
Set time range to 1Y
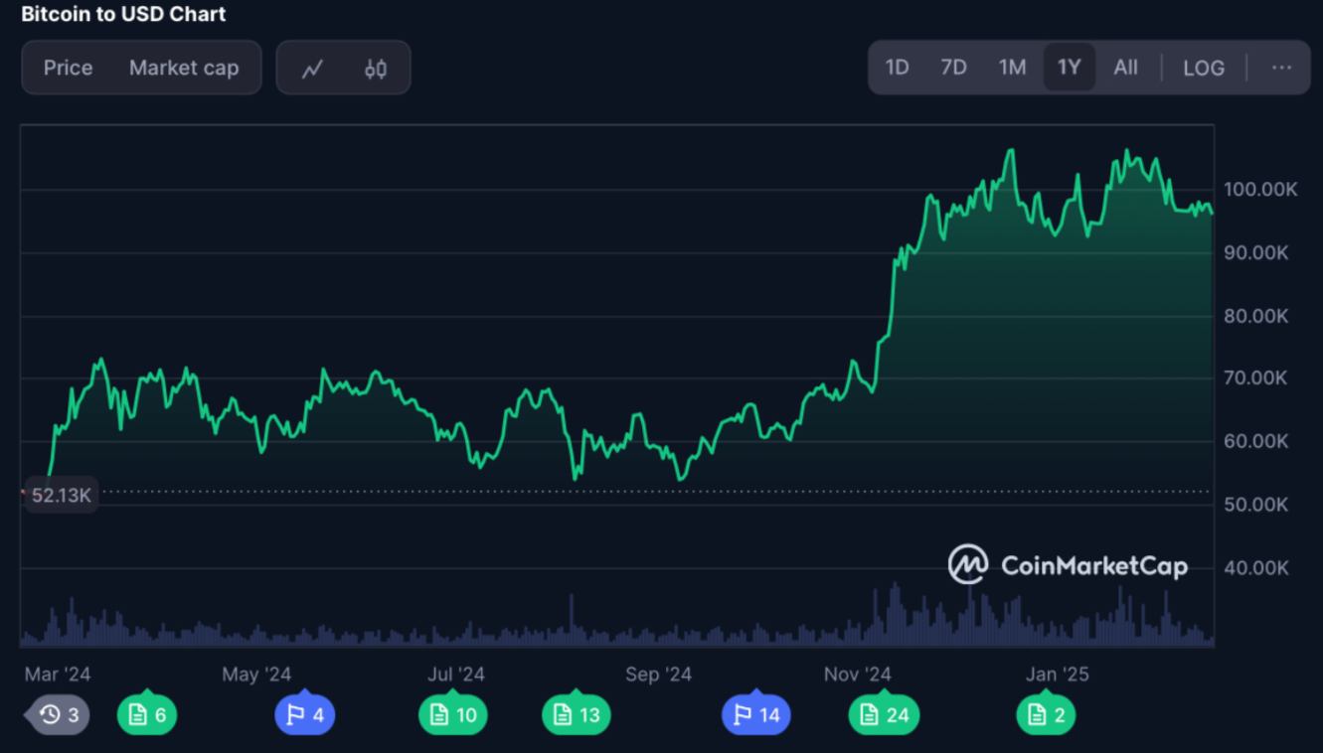[x=1069, y=68]
